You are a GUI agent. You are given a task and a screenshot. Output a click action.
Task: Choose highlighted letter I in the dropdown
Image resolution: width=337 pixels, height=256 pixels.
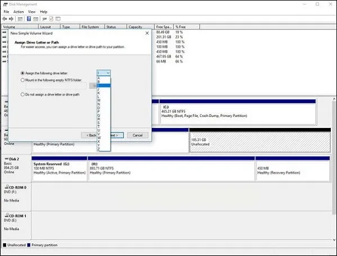coord(103,85)
